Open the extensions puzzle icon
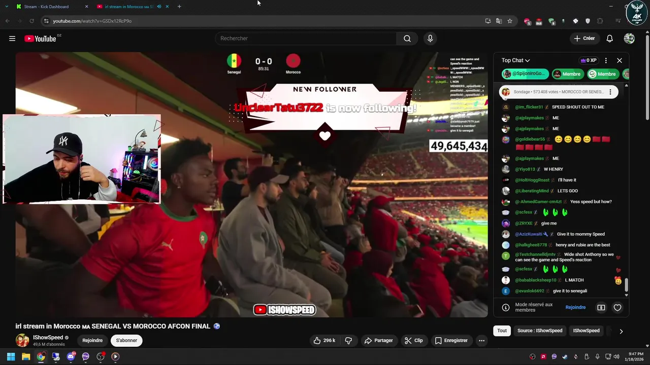650x365 pixels. tap(600, 21)
